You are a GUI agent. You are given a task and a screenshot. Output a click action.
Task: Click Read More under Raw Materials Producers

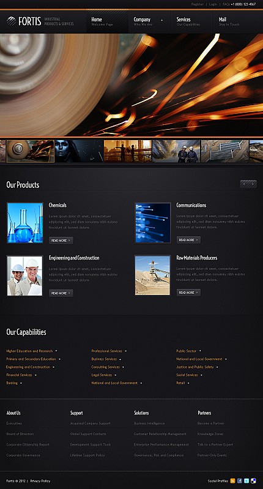click(x=188, y=293)
